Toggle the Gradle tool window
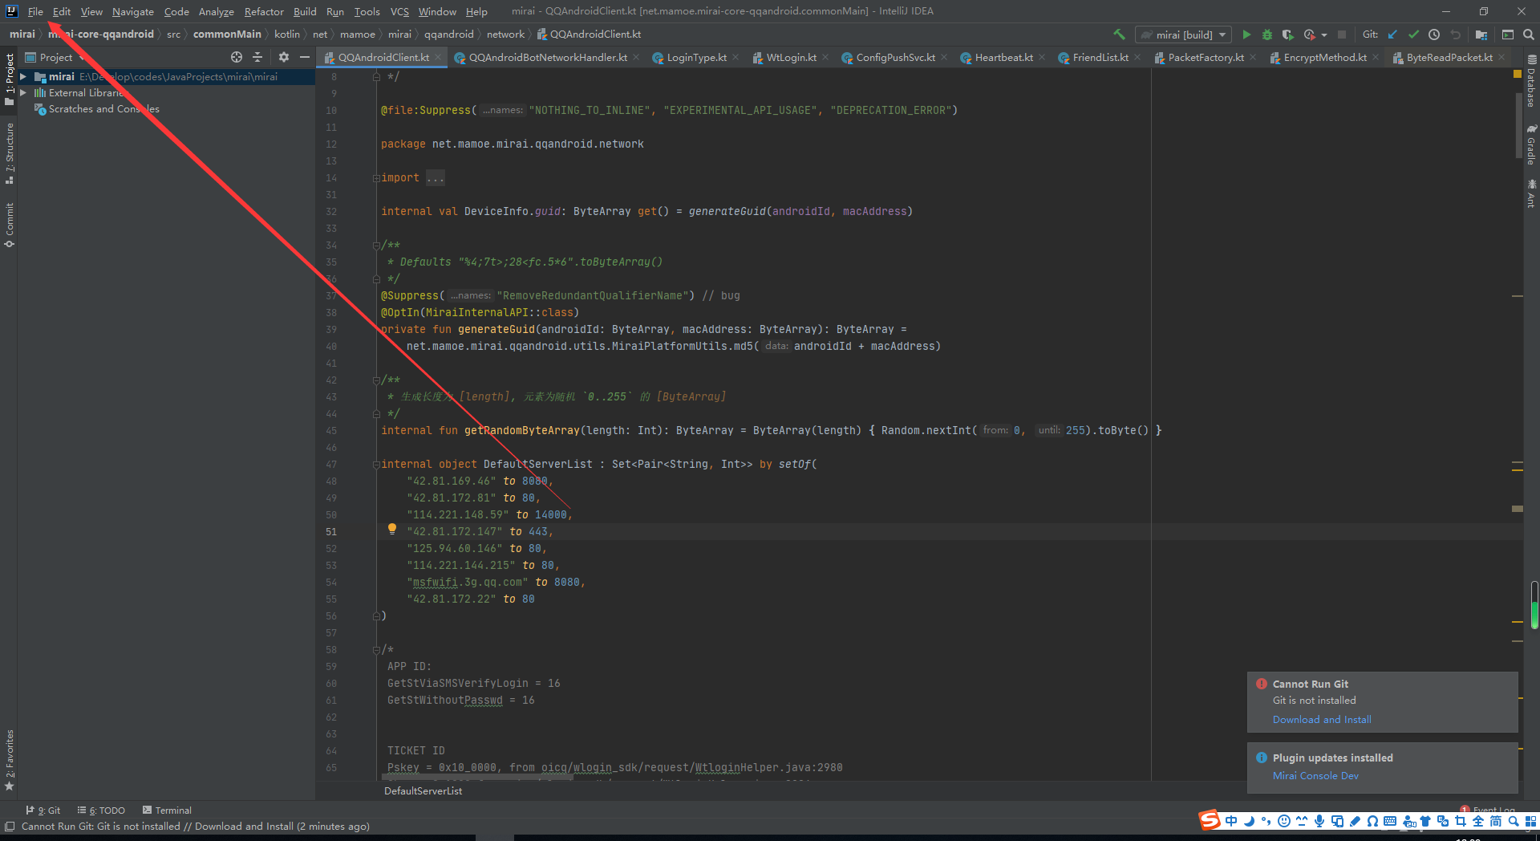Image resolution: width=1540 pixels, height=841 pixels. pyautogui.click(x=1531, y=146)
